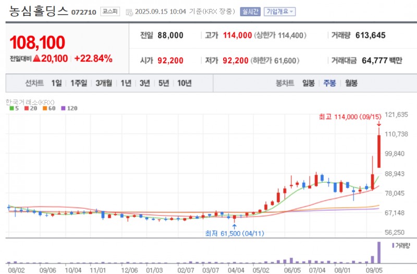Click the red up-triangle next to 20,100
The width and height of the screenshot is (417, 274).
coord(36,58)
